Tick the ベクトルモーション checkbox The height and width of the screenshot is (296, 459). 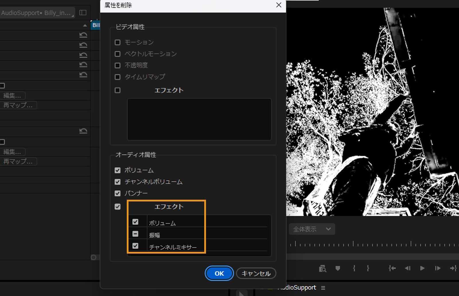pos(117,54)
